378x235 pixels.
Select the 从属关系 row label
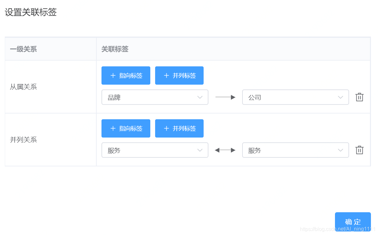(23, 87)
